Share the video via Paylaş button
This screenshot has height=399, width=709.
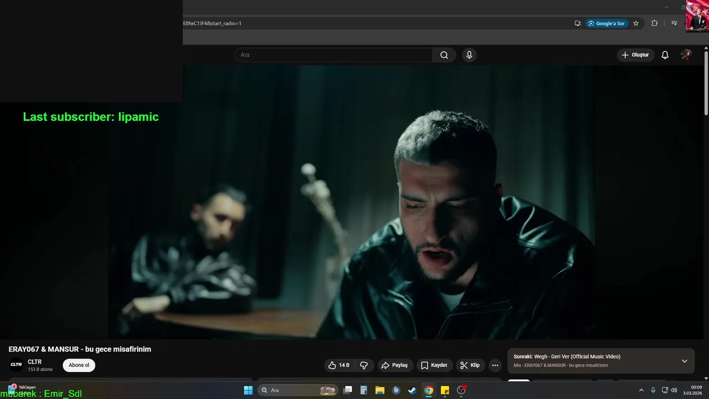pos(395,365)
